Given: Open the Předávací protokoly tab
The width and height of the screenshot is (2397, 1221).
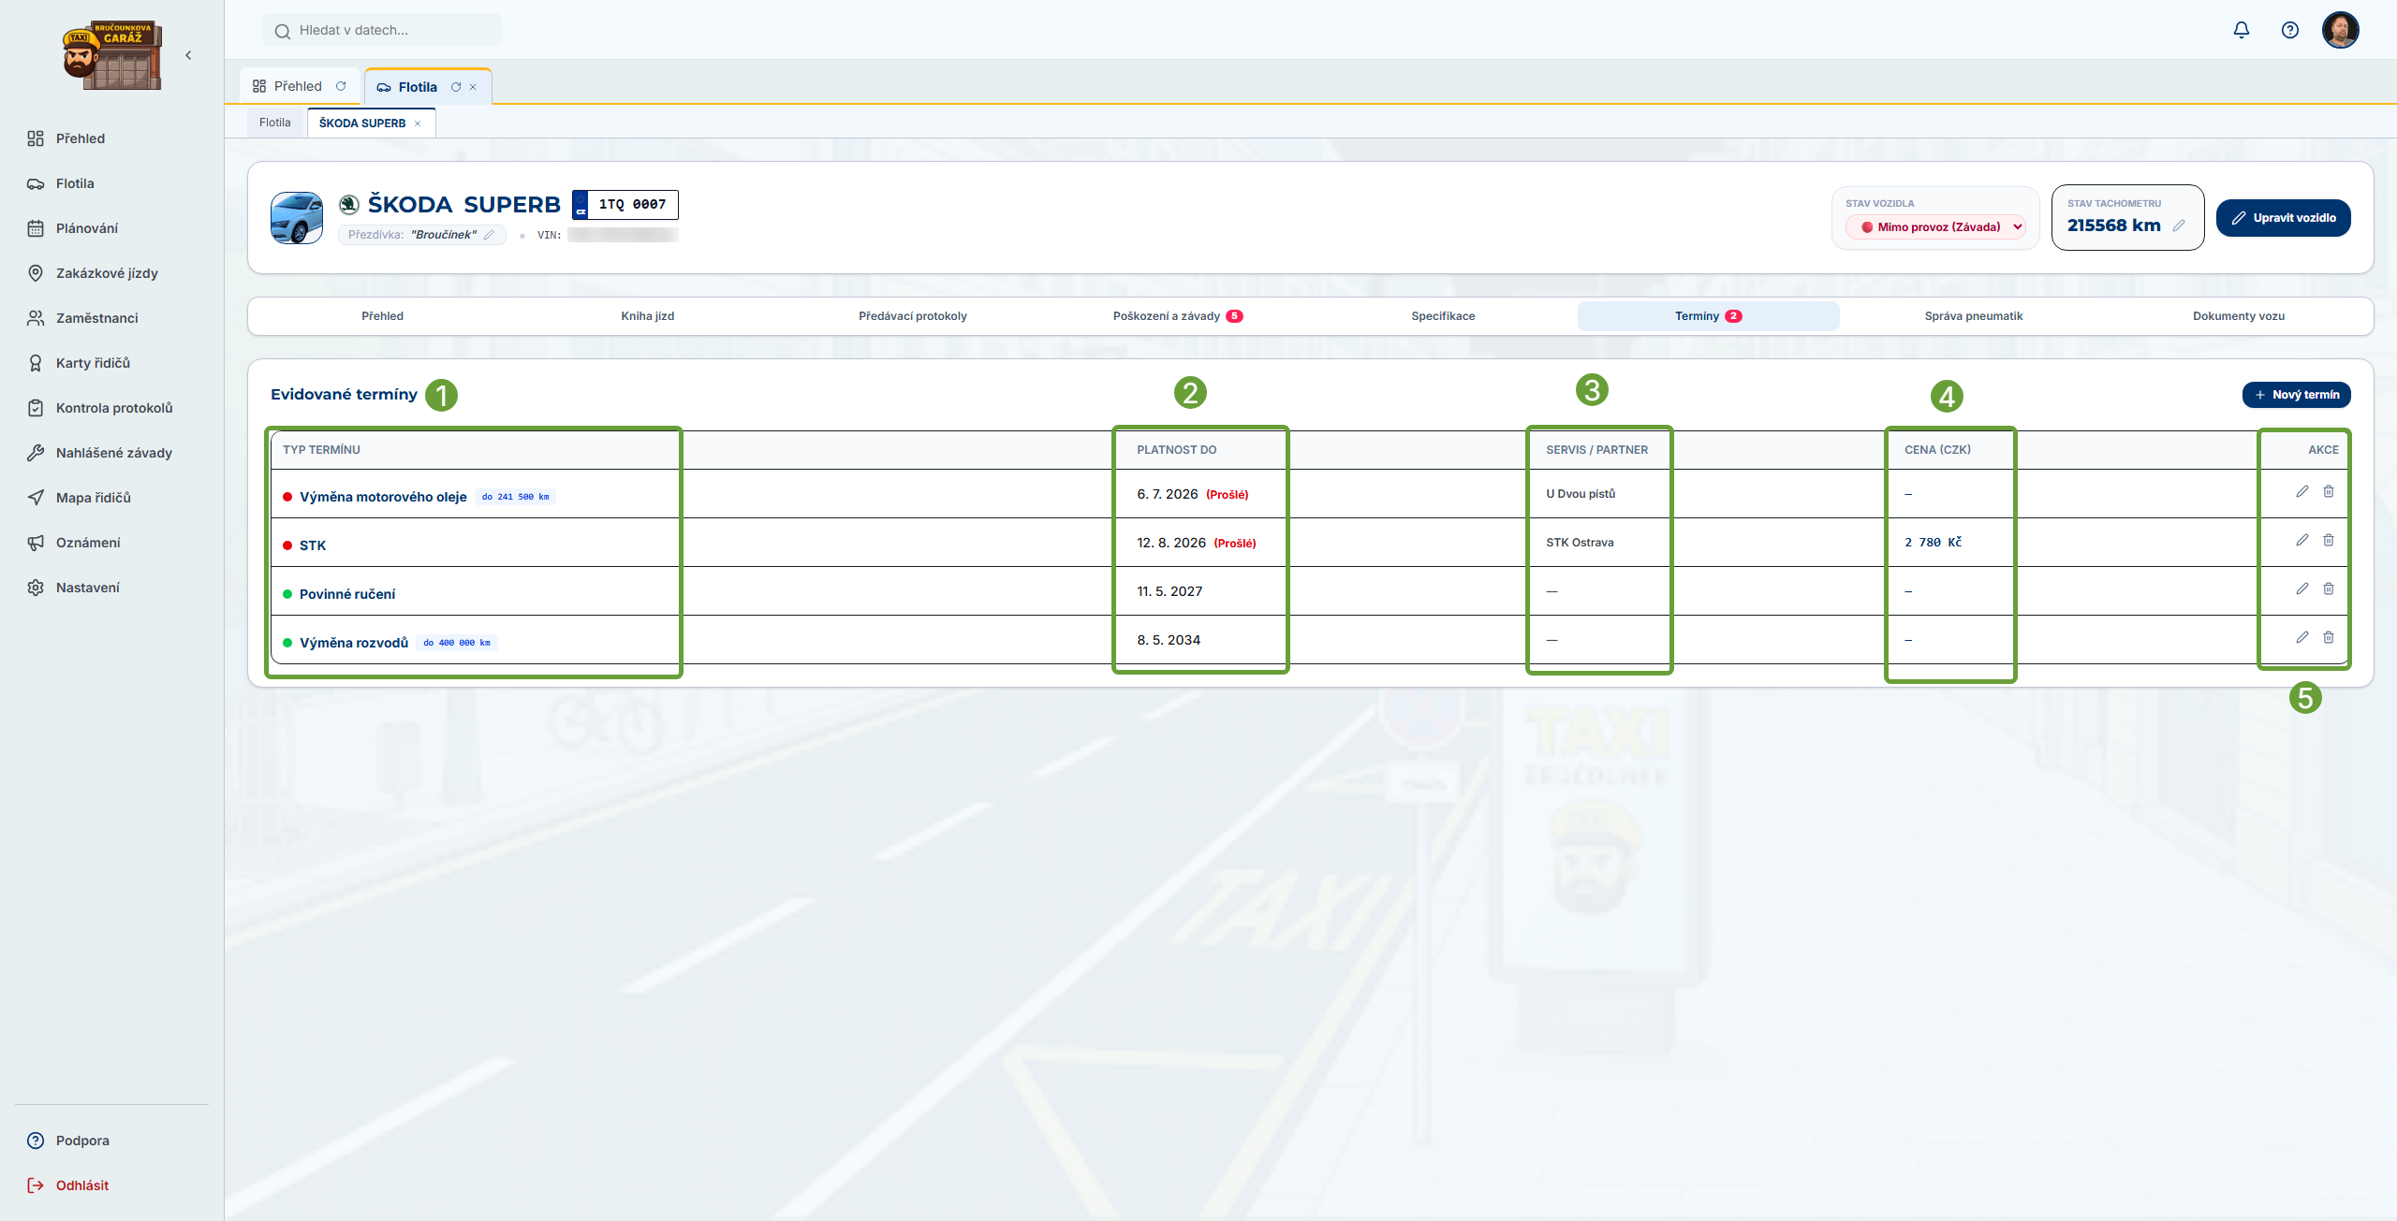Looking at the screenshot, I should coord(913,316).
